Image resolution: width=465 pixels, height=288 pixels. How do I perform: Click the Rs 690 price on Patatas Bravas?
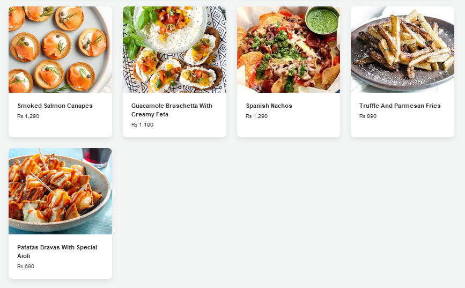pos(26,267)
